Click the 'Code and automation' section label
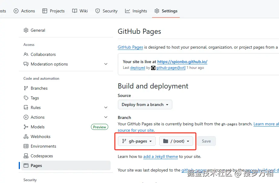 click(41, 79)
